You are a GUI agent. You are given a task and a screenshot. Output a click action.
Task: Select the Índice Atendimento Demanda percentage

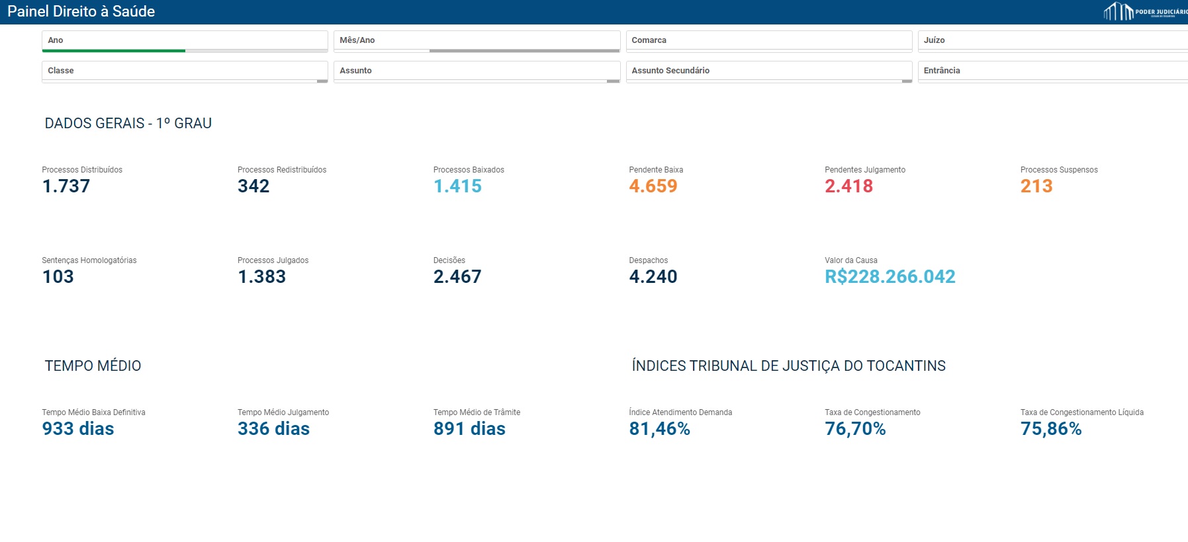659,429
